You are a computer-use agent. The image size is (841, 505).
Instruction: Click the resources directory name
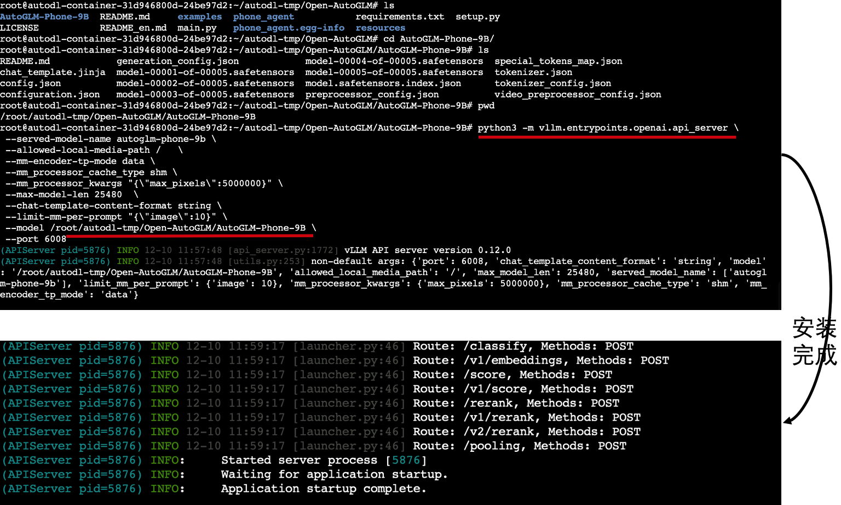tap(380, 28)
